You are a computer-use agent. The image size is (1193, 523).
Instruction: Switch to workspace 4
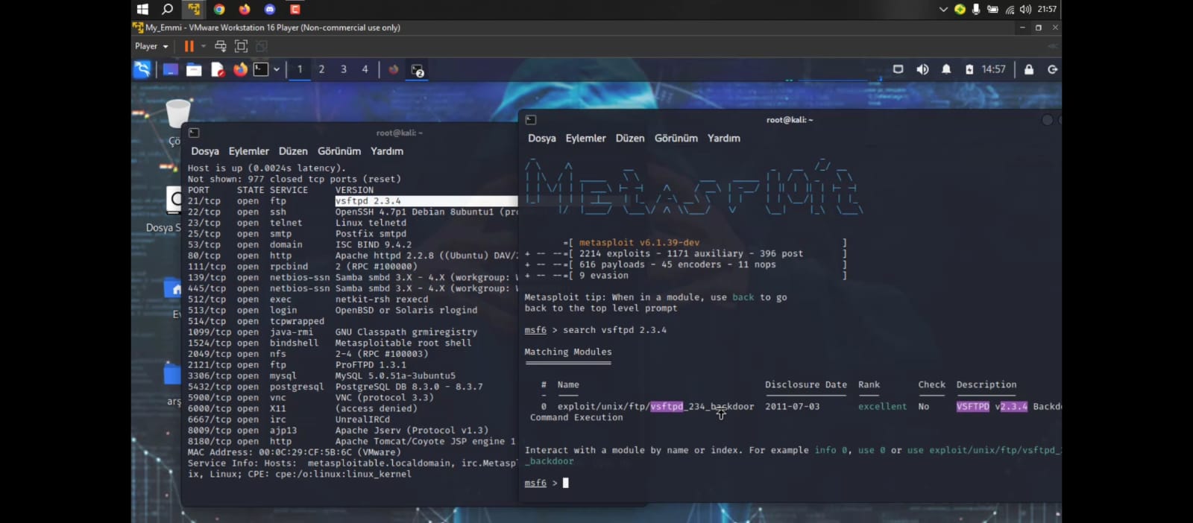click(x=365, y=69)
